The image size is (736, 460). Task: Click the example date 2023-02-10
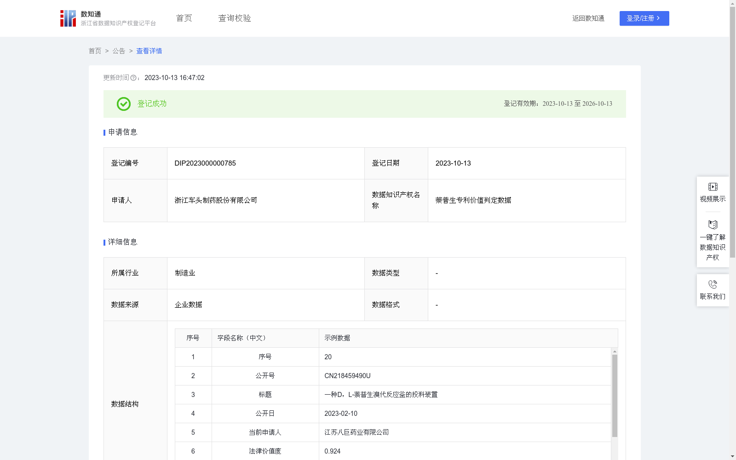(341, 414)
